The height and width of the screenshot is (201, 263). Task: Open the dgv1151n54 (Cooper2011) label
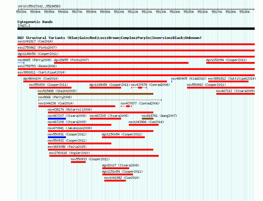pyautogui.click(x=122, y=171)
